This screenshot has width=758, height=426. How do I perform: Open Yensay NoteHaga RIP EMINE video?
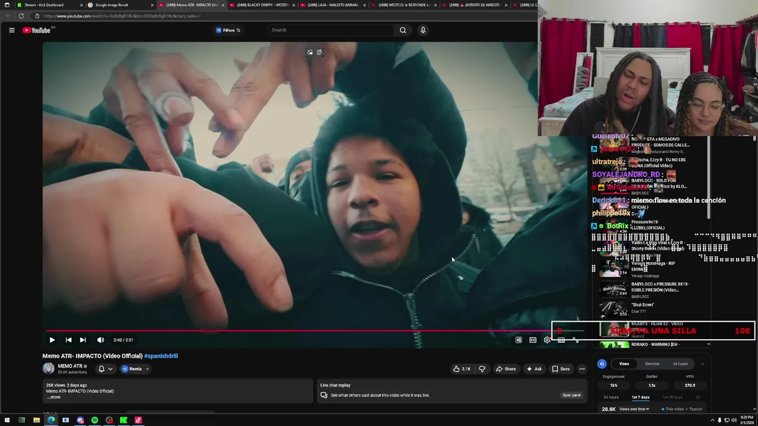(645, 269)
